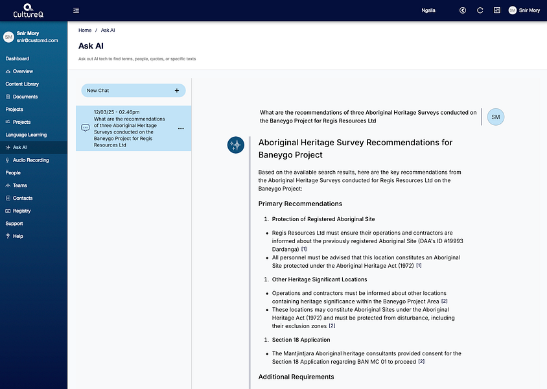Open the three-dot options of saved chat

[181, 128]
